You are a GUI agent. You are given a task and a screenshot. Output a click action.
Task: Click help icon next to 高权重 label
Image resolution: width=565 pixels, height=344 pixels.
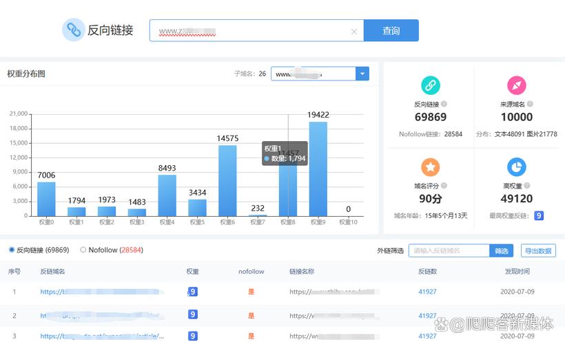coord(527,185)
